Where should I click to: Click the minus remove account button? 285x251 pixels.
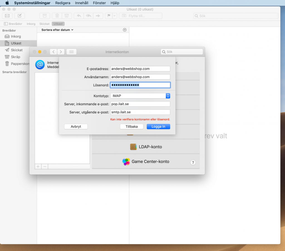(45, 166)
